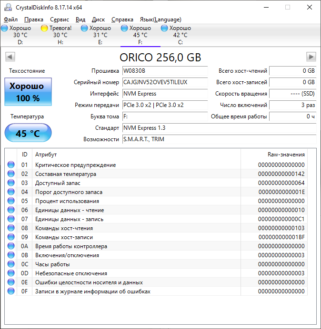
Task: Select disk H: Тревога tab
Action: click(x=60, y=35)
